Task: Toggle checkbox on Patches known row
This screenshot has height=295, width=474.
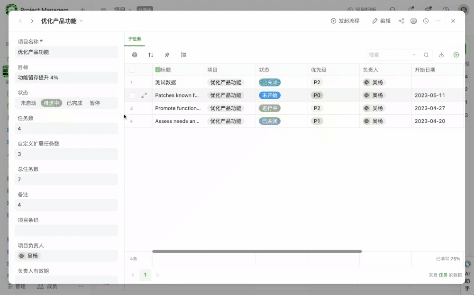Action: pyautogui.click(x=132, y=95)
